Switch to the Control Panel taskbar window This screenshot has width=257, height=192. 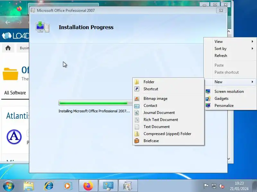(x=108, y=186)
